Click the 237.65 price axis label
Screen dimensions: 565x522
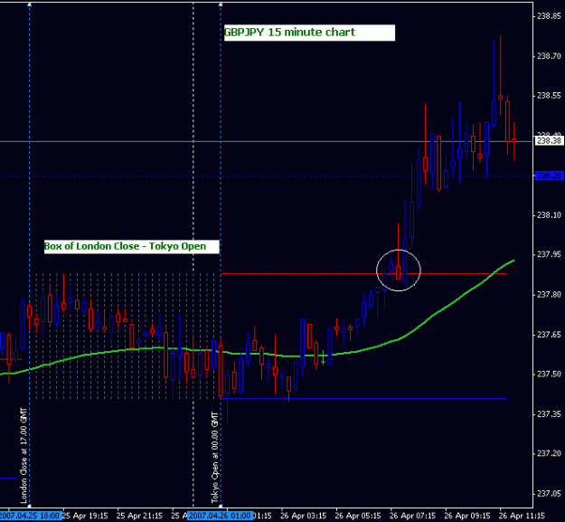[x=549, y=335]
